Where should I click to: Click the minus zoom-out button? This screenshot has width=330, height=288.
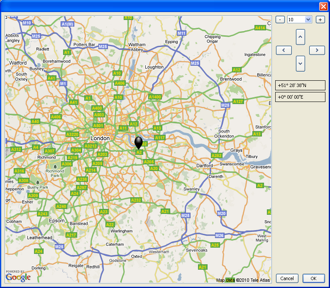(x=280, y=20)
